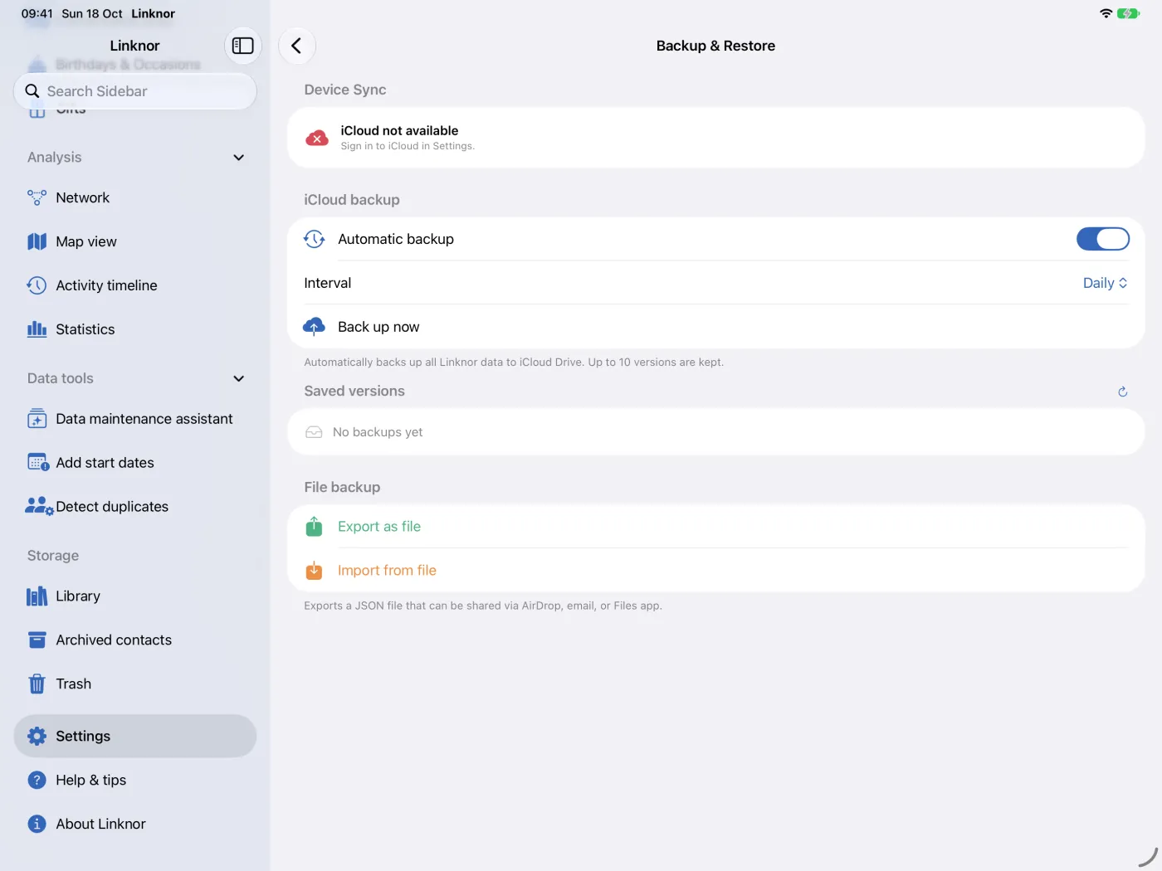This screenshot has width=1162, height=871.
Task: Click the Search Sidebar field
Action: (135, 91)
